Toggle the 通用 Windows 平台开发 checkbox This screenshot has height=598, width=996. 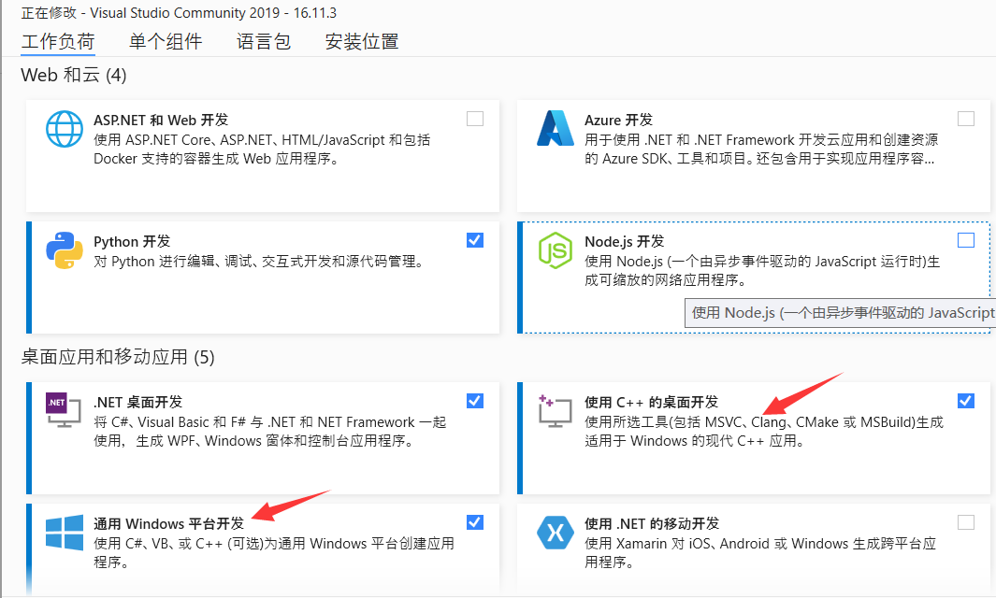[x=475, y=521]
